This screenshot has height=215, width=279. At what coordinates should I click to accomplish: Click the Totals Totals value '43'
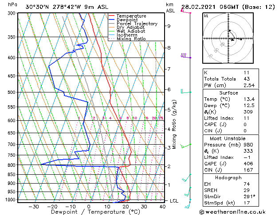pos(247,79)
